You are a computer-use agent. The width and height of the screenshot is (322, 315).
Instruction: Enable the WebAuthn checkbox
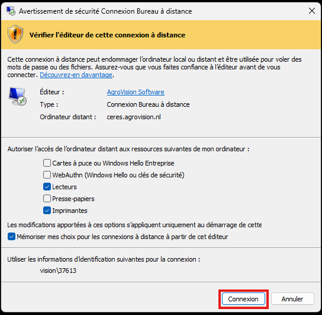tap(47, 175)
